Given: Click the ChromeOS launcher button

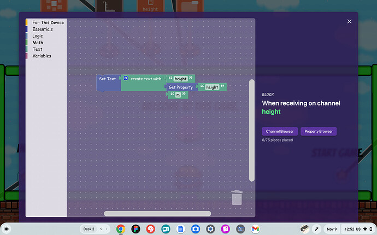Looking at the screenshot, I should click(7, 229).
